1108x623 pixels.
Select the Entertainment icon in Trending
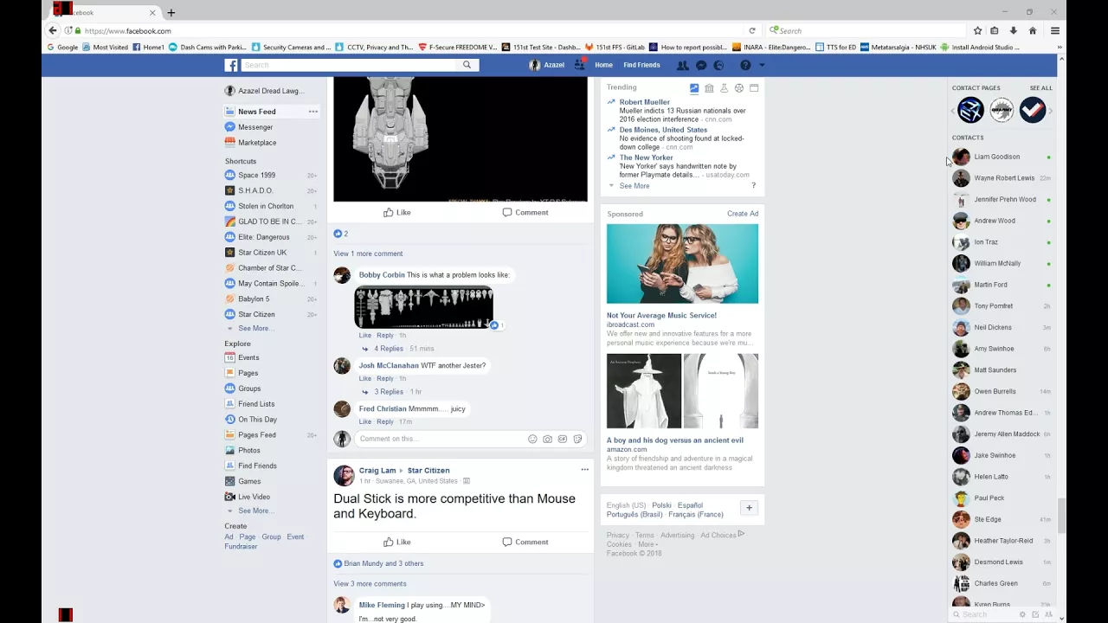tap(754, 88)
